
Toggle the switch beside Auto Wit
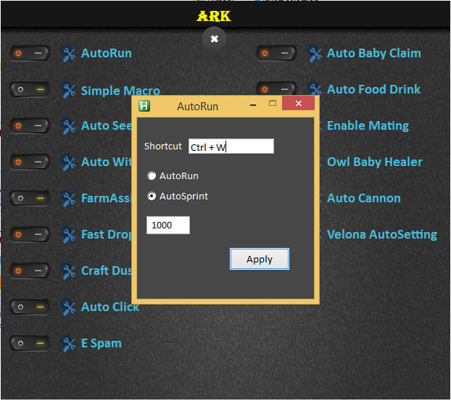click(29, 162)
